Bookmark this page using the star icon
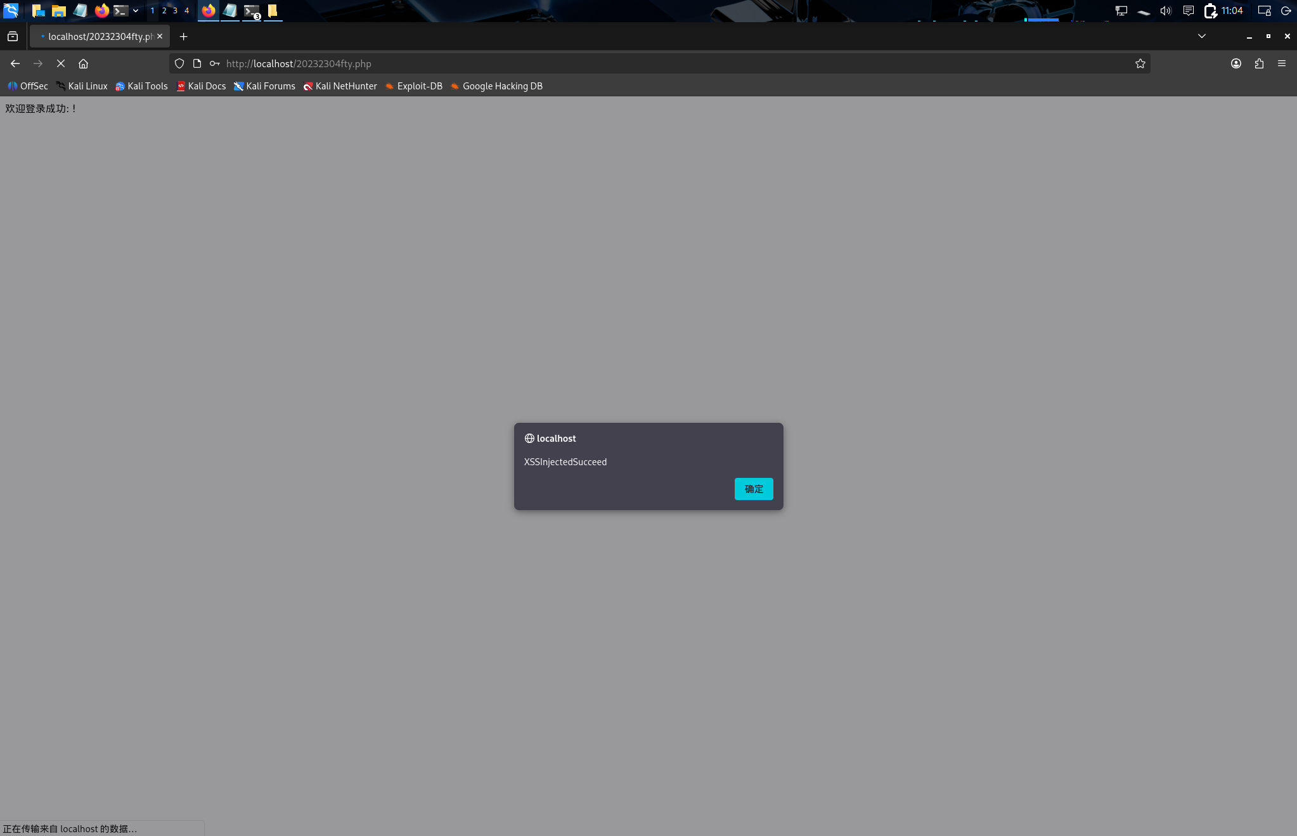 (1139, 63)
